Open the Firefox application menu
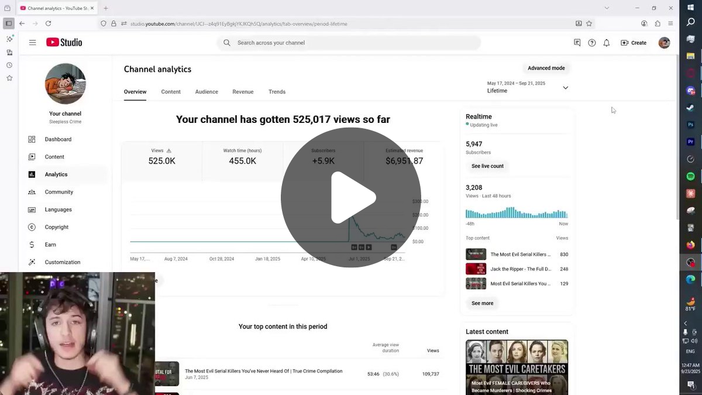702x395 pixels. pos(670,23)
